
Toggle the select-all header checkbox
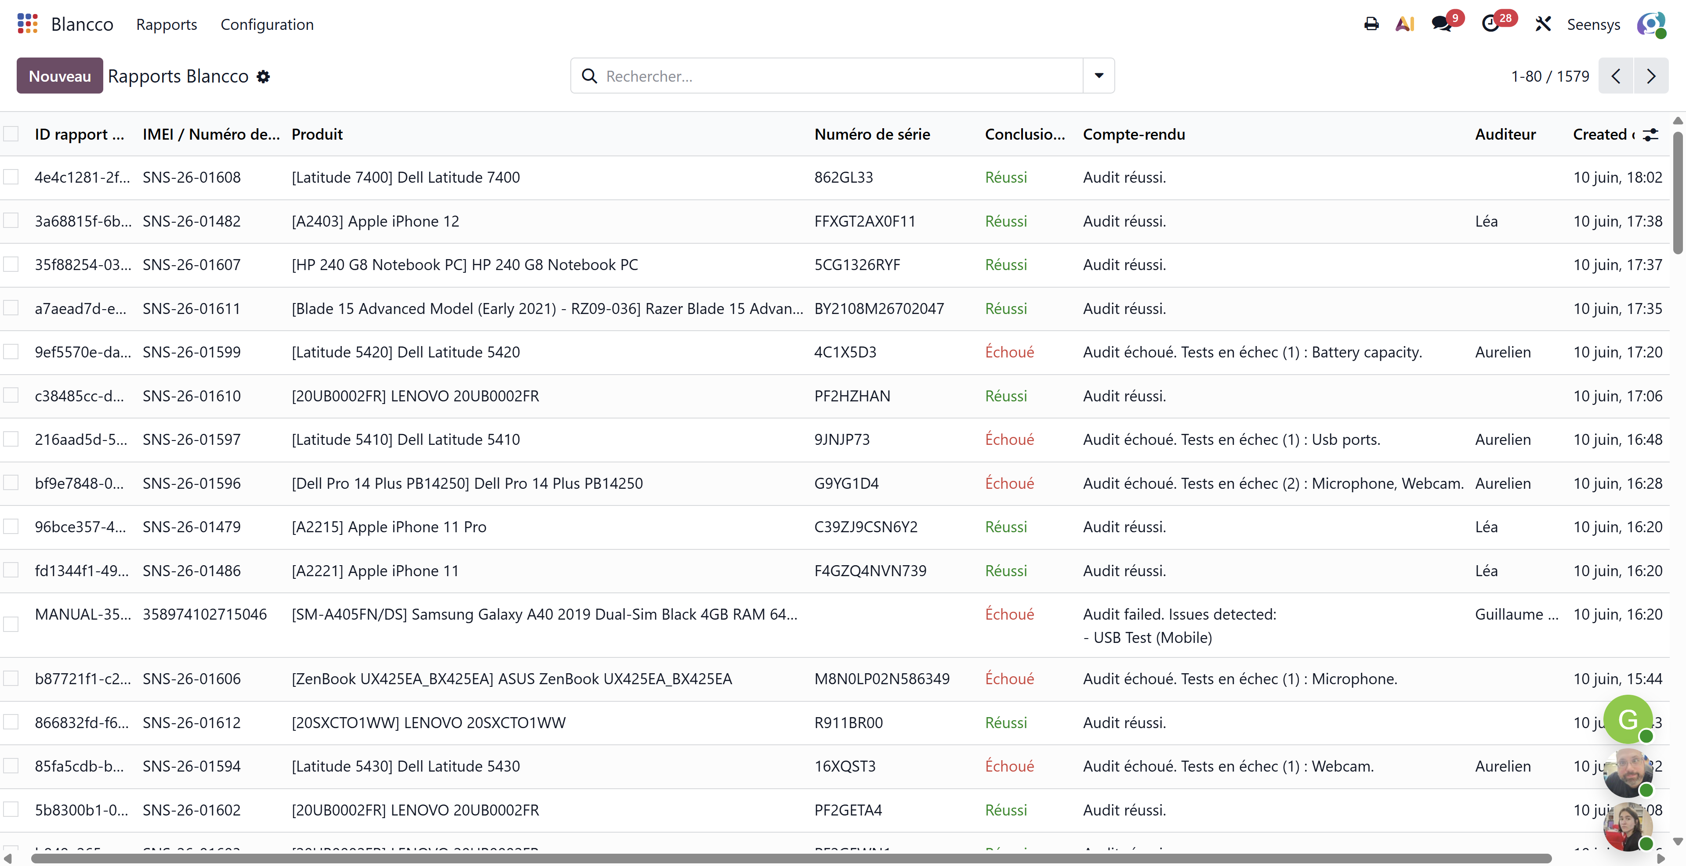click(x=11, y=134)
